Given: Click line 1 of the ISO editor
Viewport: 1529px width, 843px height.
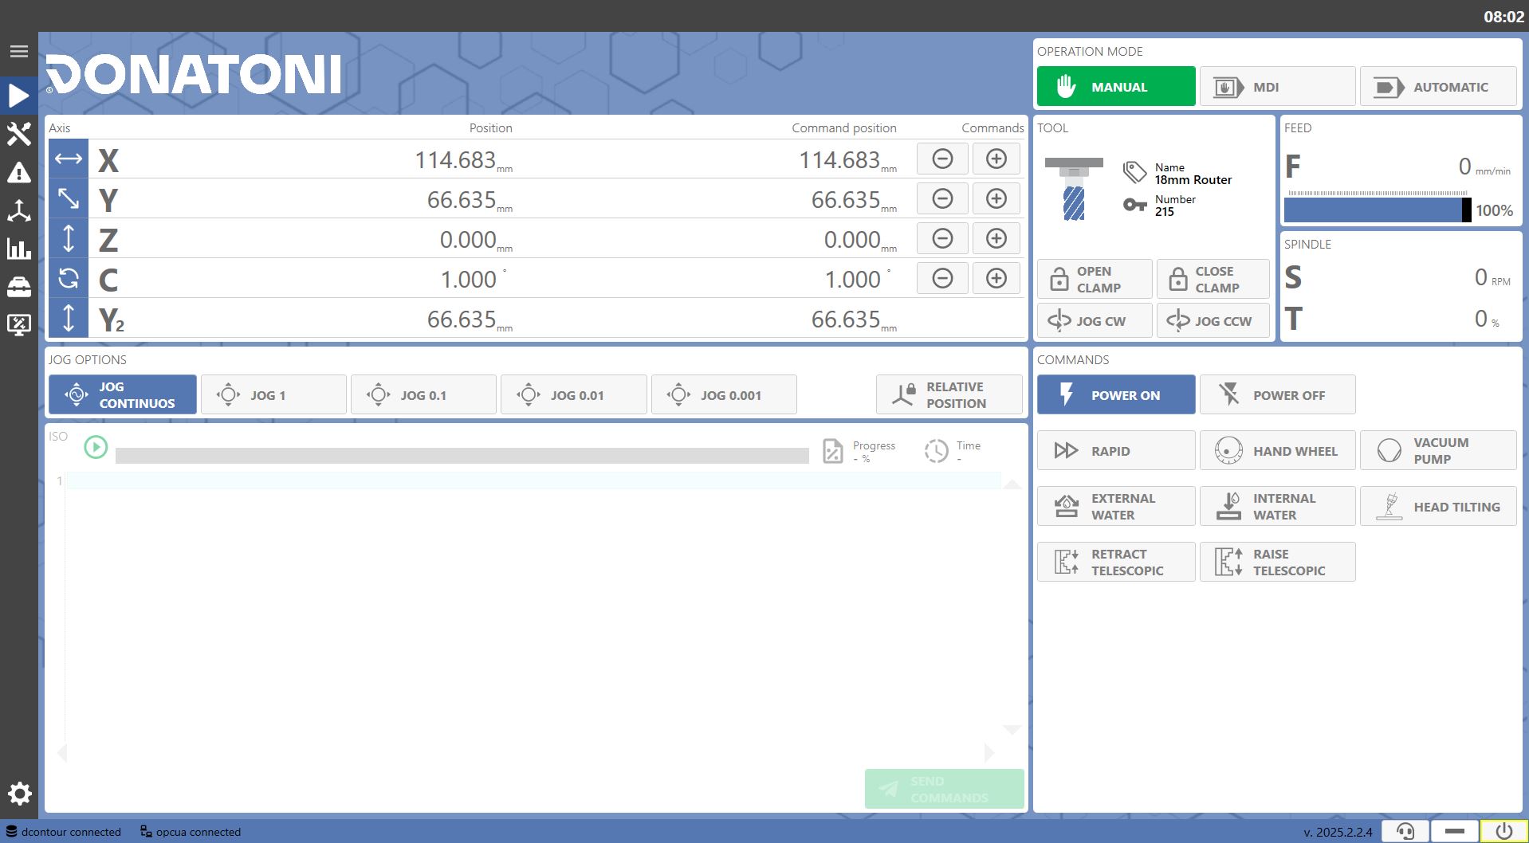Looking at the screenshot, I should point(534,480).
